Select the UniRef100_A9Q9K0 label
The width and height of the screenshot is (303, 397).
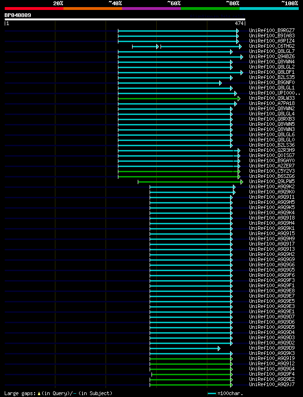272,192
